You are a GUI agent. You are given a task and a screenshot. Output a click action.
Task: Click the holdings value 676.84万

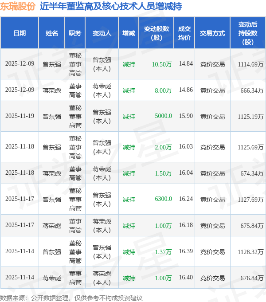pos(252,278)
